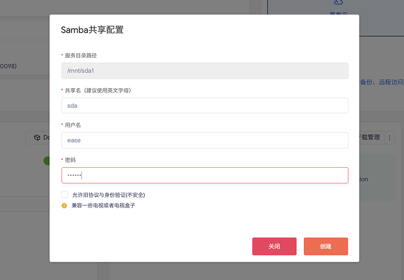Viewport: 404px width, 280px height.
Task: Click the 创建 button to create share
Action: [326, 246]
